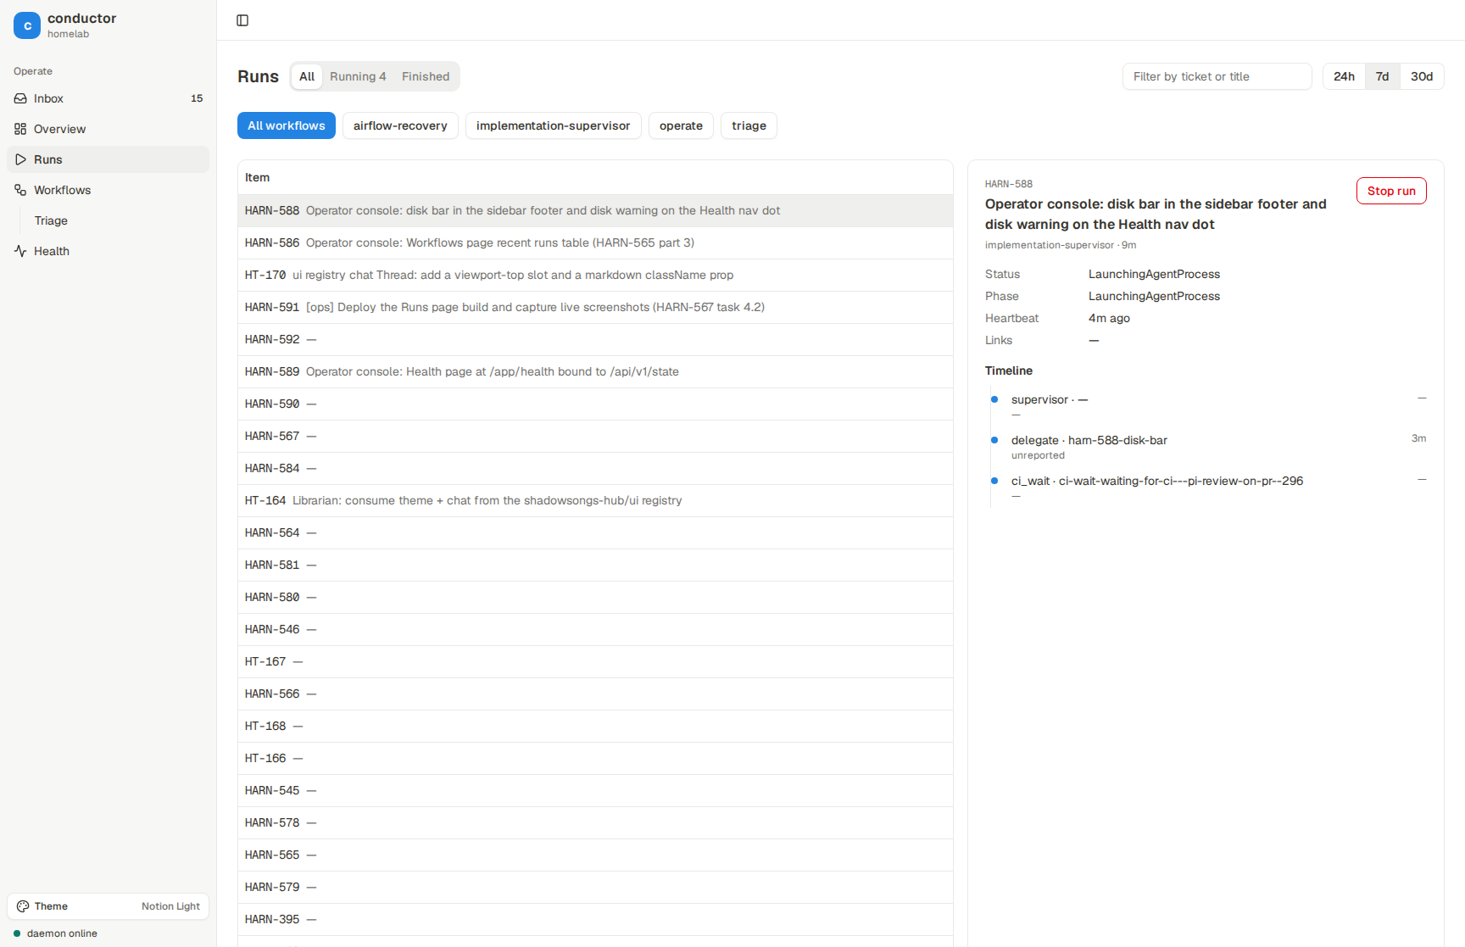Stop the HARN-588 run
Image resolution: width=1465 pixels, height=947 pixels.
pos(1391,191)
